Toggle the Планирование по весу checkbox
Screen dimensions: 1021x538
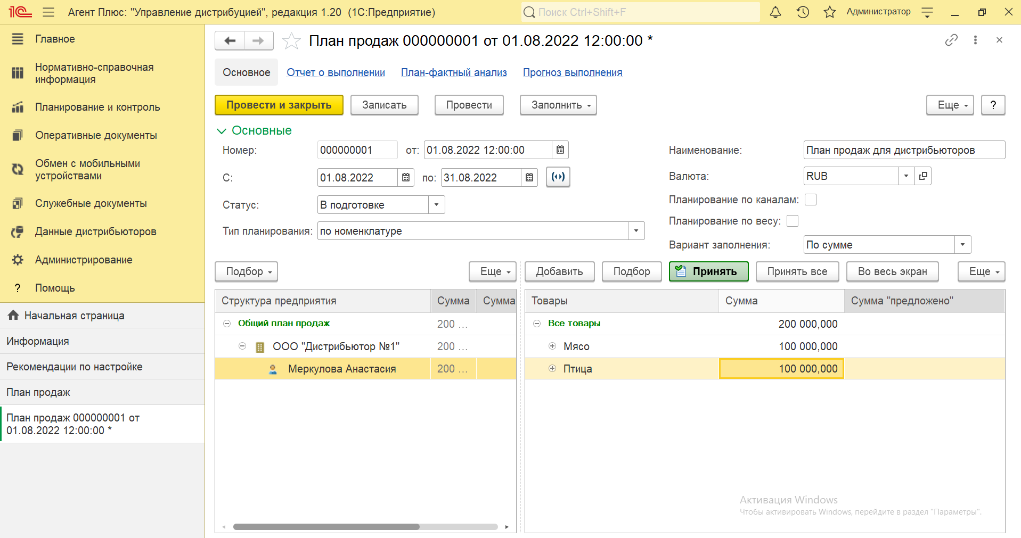[793, 221]
